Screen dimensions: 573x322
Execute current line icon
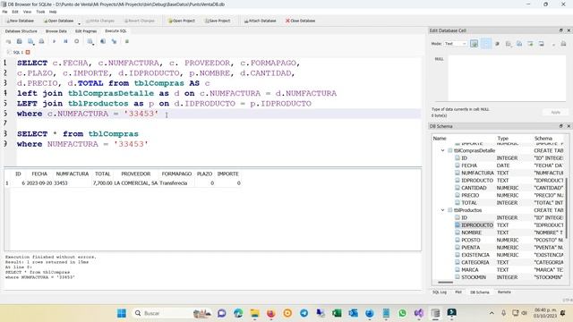click(65, 42)
